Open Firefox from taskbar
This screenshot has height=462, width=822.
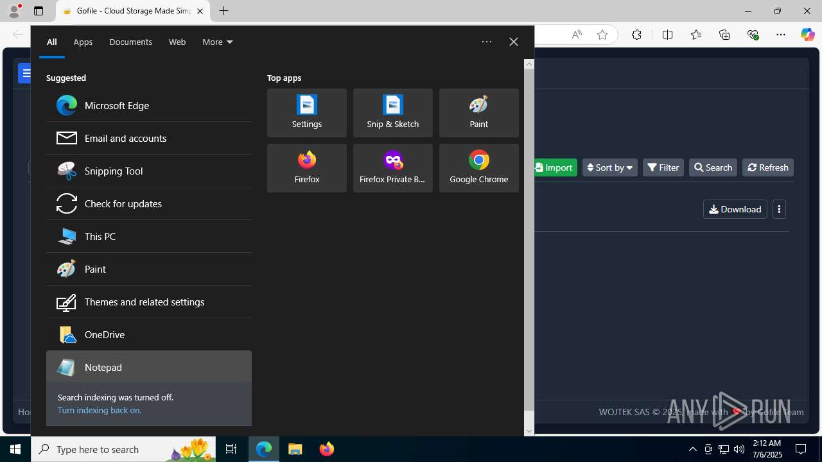(327, 449)
